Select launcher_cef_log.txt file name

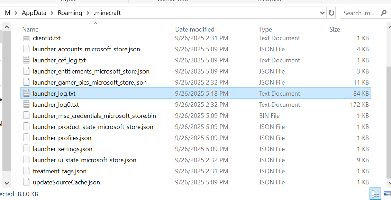60,60
